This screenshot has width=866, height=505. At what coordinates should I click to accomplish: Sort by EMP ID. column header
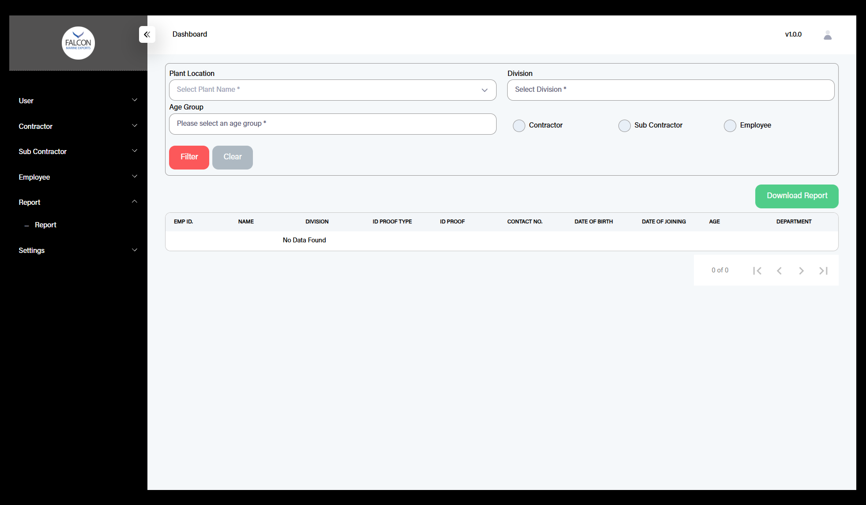184,222
